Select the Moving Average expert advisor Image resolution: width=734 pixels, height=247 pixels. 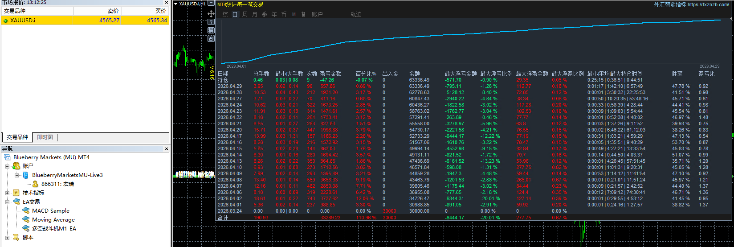point(53,220)
